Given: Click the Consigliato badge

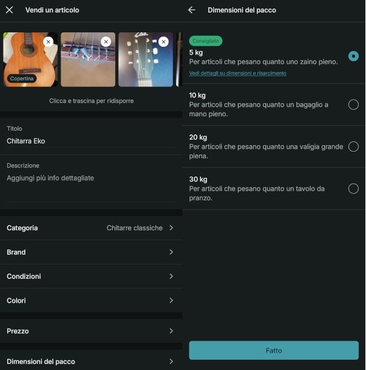Looking at the screenshot, I should 205,41.
